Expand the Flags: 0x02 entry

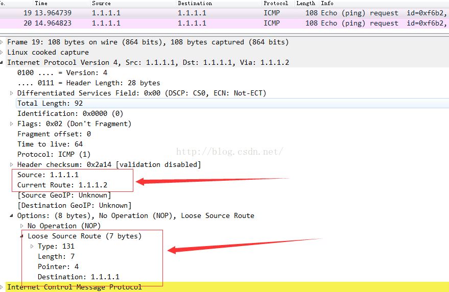point(12,124)
